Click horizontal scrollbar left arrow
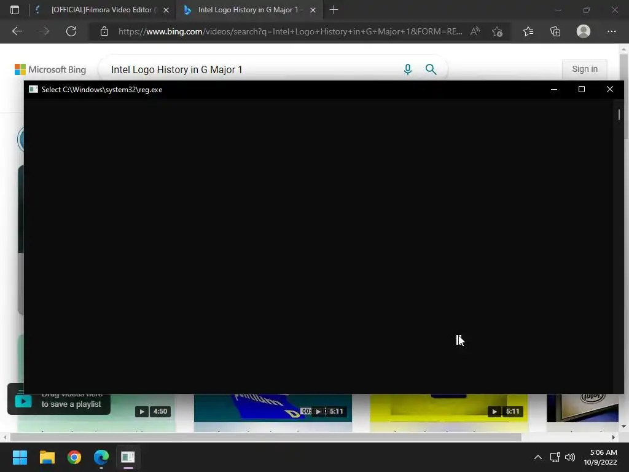The image size is (629, 472). [x=4, y=437]
